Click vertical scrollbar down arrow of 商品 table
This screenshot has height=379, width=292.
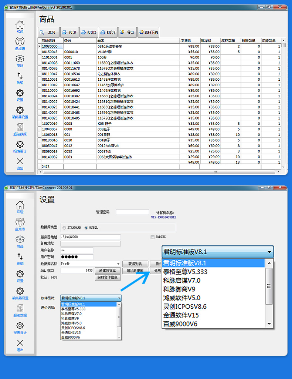tap(283, 167)
